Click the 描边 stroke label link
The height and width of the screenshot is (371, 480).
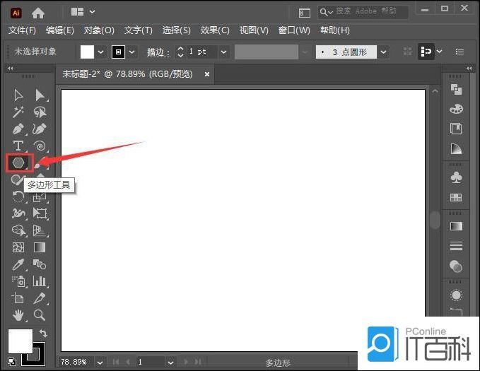click(x=158, y=52)
